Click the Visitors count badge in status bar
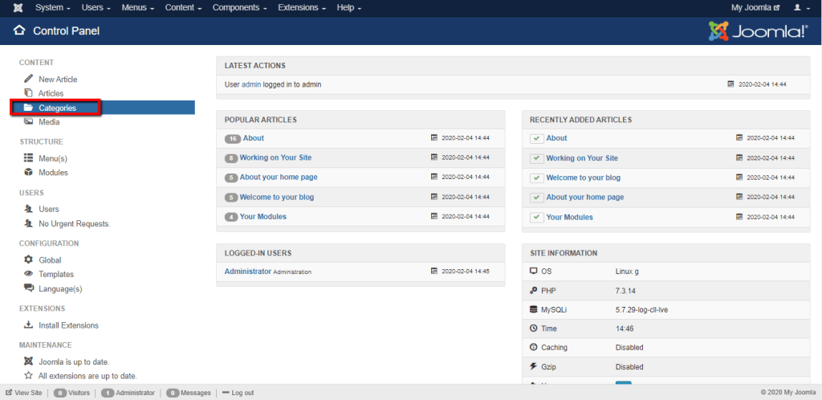The height and width of the screenshot is (400, 822). pos(59,393)
